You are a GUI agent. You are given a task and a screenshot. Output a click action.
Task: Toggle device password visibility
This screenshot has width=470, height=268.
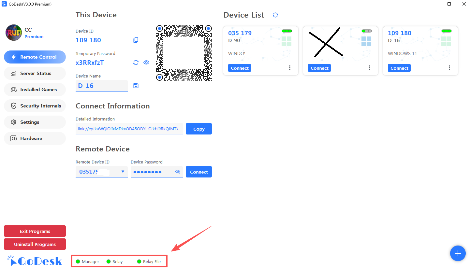(x=178, y=172)
